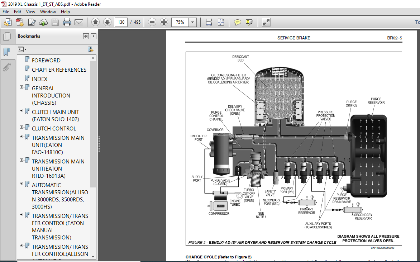This screenshot has height=262, width=420.
Task: Expand AUTOMATIC TRANSMISSION ALLISON bookmark
Action: (x=22, y=184)
